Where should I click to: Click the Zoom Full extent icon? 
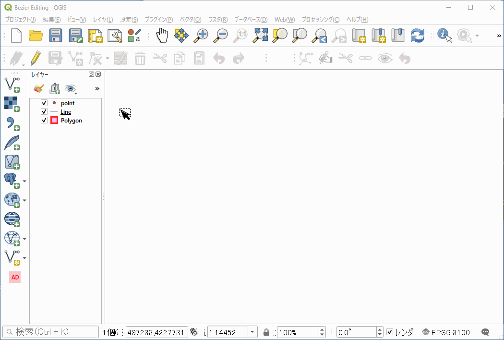pos(261,36)
